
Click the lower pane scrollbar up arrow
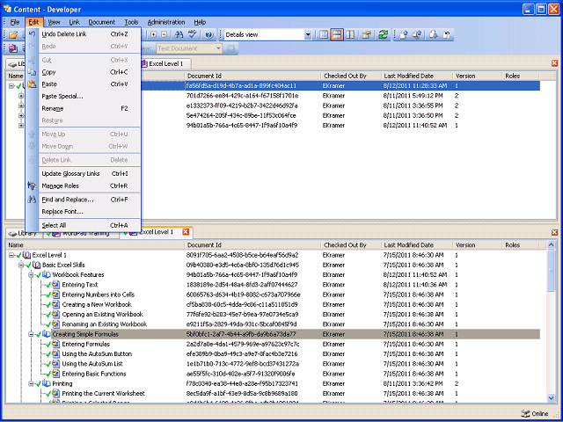[552, 245]
